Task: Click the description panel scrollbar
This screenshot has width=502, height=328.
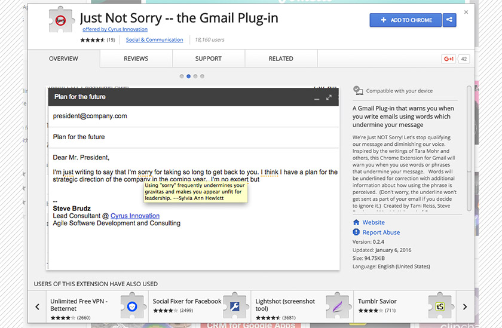Action: pyautogui.click(x=469, y=148)
